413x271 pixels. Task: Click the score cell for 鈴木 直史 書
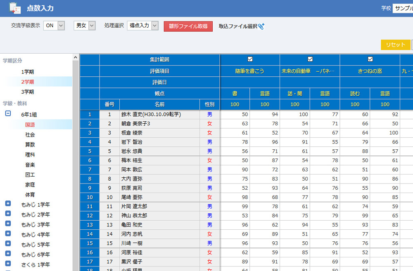235,114
